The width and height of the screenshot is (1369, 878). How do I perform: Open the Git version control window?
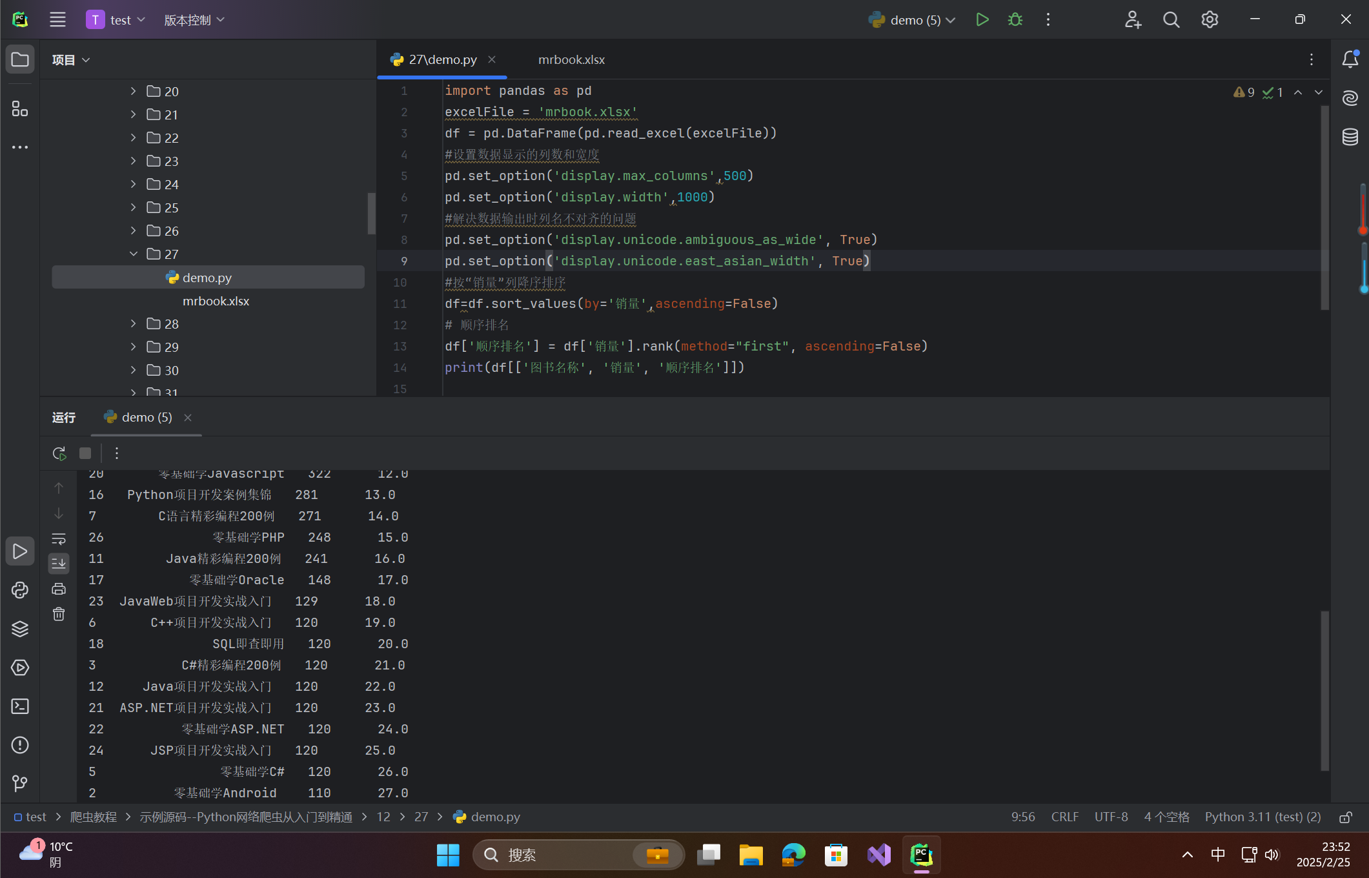click(x=20, y=784)
